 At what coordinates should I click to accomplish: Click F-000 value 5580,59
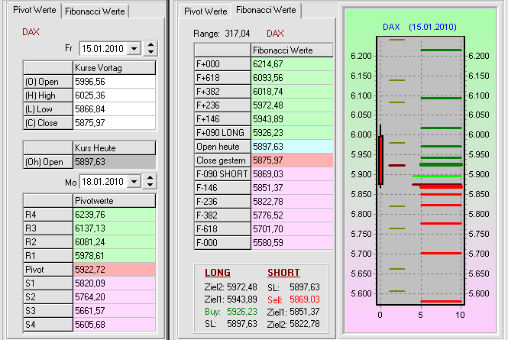[x=292, y=243]
